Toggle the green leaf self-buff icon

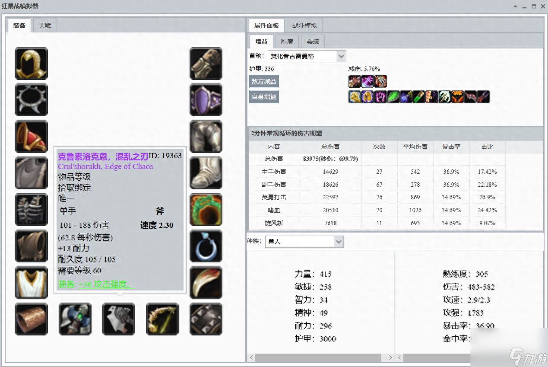(393, 97)
